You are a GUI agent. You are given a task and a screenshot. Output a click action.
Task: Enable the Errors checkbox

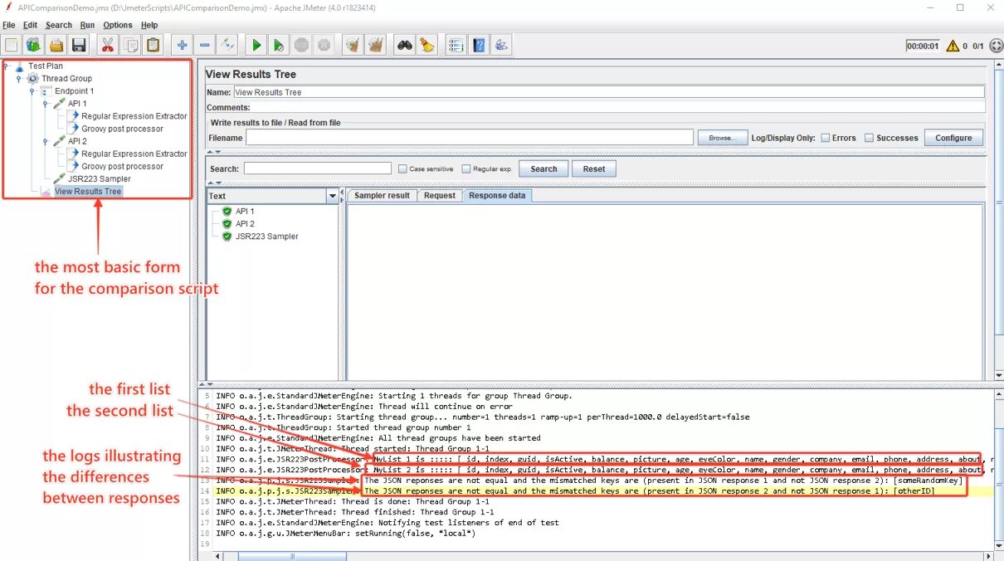click(826, 138)
